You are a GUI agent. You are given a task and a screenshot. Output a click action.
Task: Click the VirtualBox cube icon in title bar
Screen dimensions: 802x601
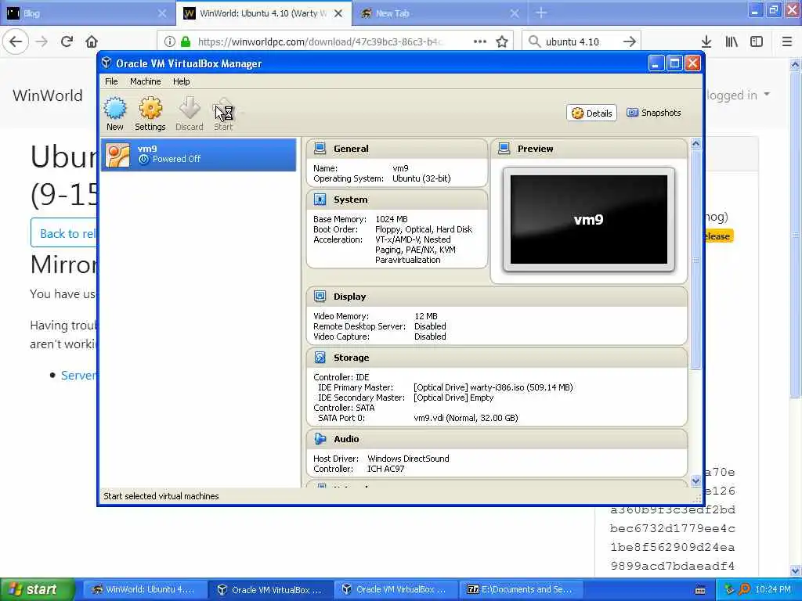[x=107, y=63]
